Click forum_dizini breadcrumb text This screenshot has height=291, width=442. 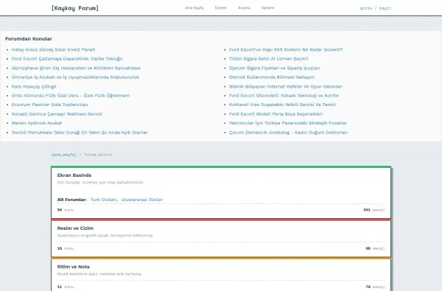coord(98,155)
